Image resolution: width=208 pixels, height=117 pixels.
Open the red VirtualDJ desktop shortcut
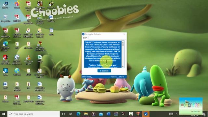point(6,60)
